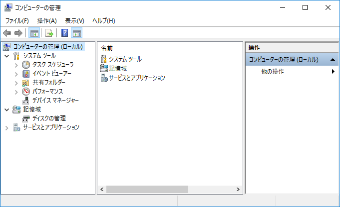Select the イベント ビューアー label in the tree
340x207 pixels.
click(x=51, y=74)
